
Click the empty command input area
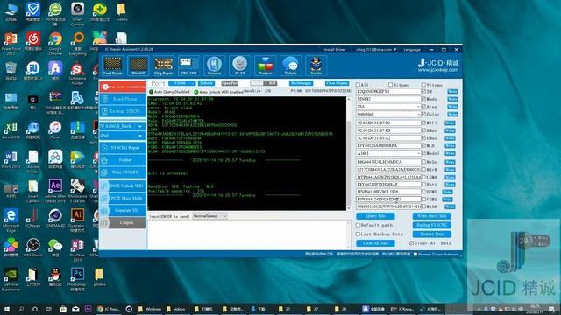click(247, 234)
